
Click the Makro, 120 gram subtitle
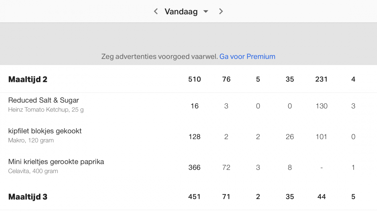click(x=31, y=140)
